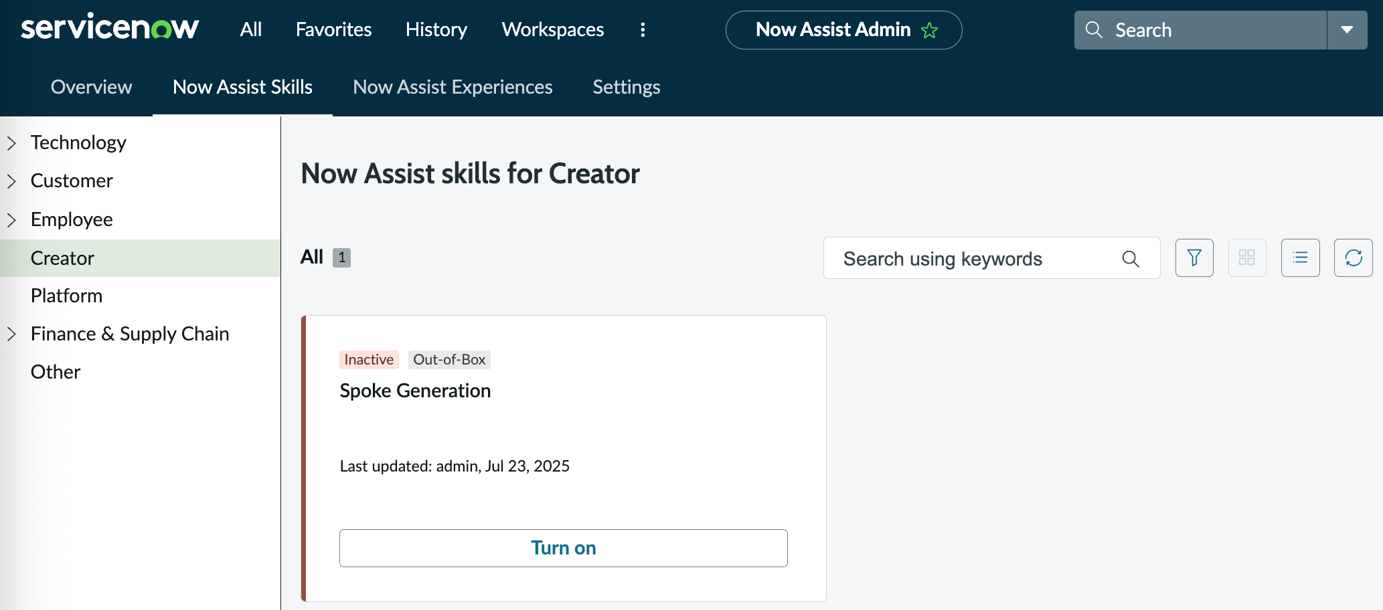This screenshot has width=1383, height=610.
Task: Open the All menu
Action: click(251, 29)
